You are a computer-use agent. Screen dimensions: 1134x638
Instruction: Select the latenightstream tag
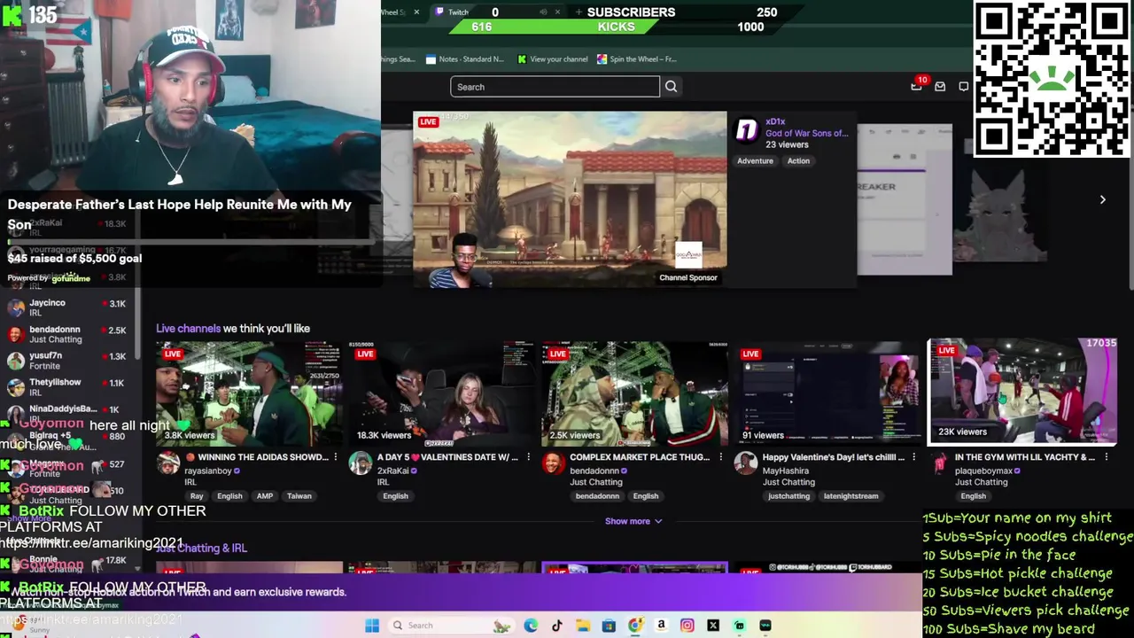850,496
